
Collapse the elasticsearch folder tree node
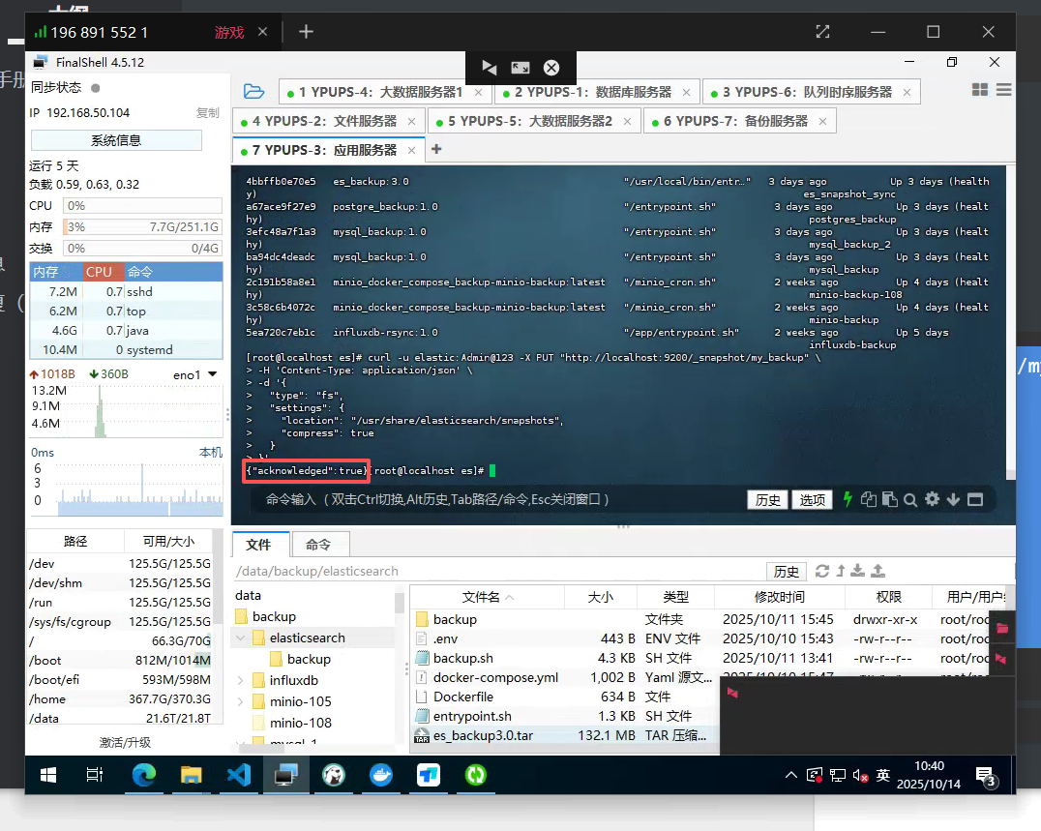(241, 638)
